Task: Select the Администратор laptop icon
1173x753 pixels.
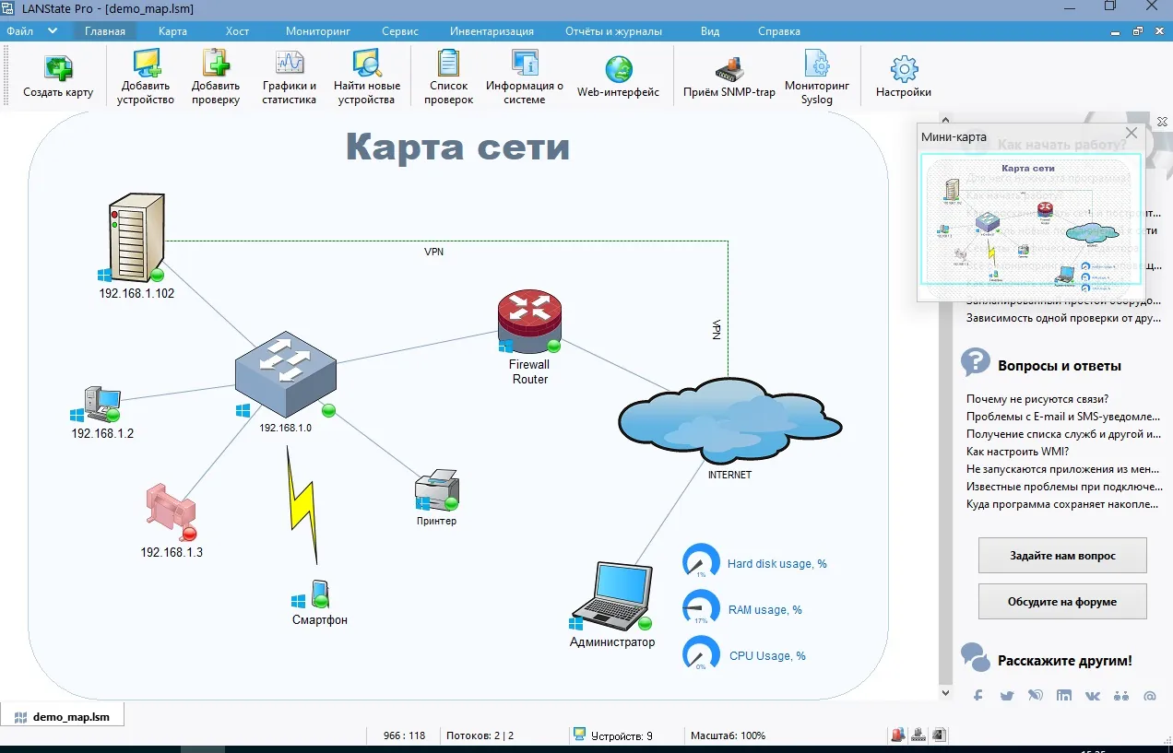Action: click(612, 595)
